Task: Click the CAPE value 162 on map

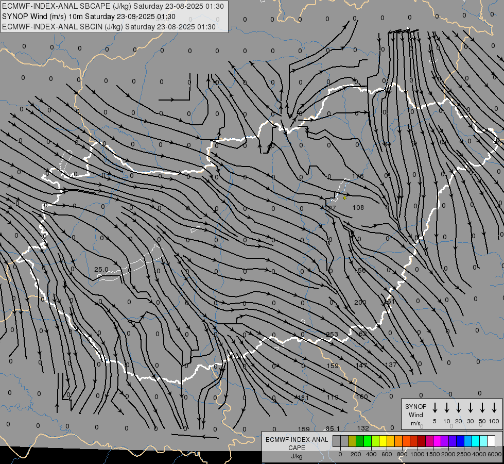Action: tap(361, 334)
